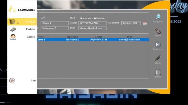
Task: Click the E-COMMERCE shopping cart logo
Action: click(x=12, y=9)
